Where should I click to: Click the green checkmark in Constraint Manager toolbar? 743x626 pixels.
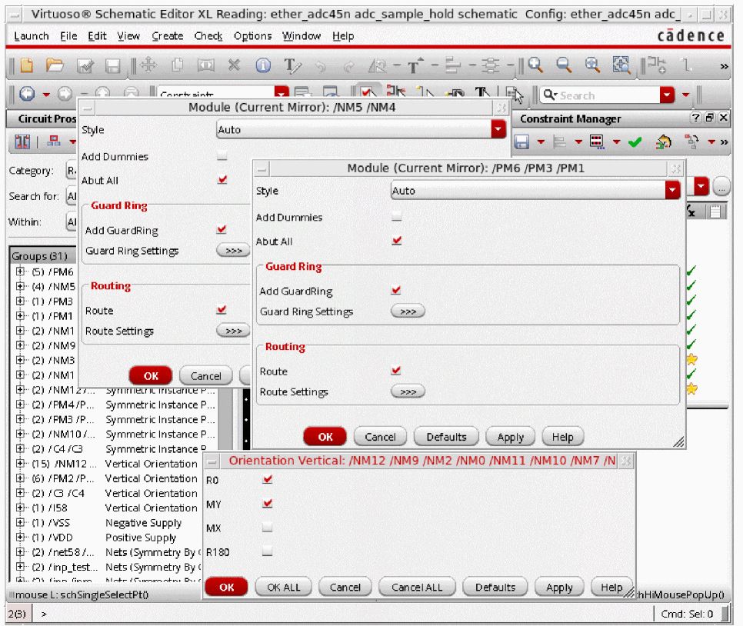click(x=635, y=142)
